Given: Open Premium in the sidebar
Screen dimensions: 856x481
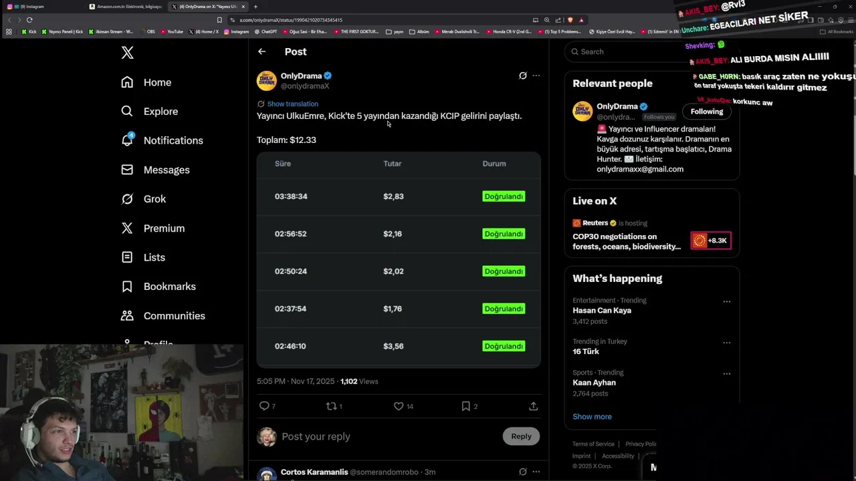Looking at the screenshot, I should click(152, 228).
